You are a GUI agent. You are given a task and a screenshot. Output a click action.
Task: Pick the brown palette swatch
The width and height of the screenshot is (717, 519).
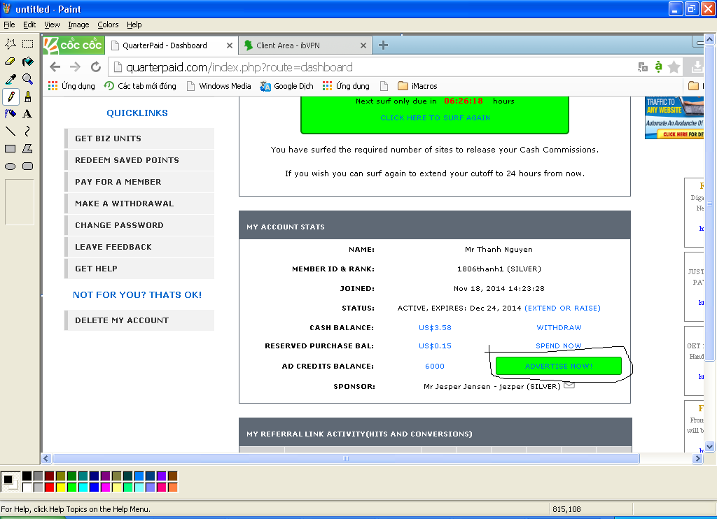point(172,476)
